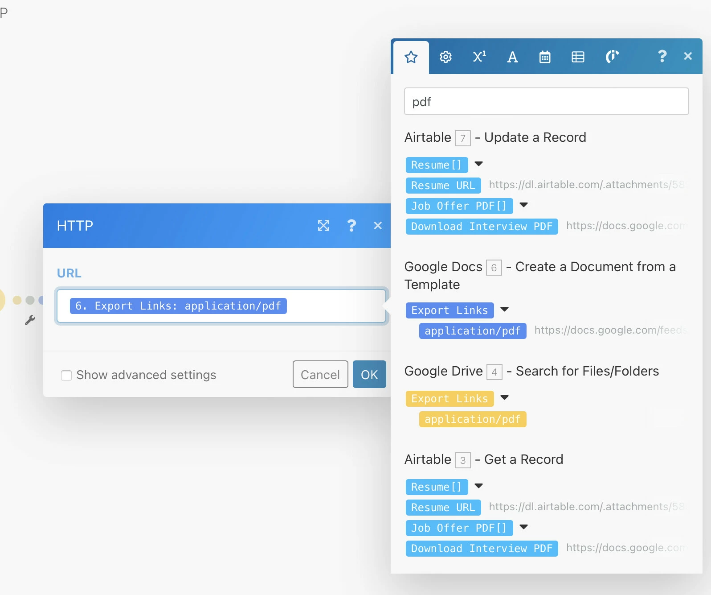711x595 pixels.
Task: Insert Download Interview PDF from Get a Record
Action: point(482,549)
